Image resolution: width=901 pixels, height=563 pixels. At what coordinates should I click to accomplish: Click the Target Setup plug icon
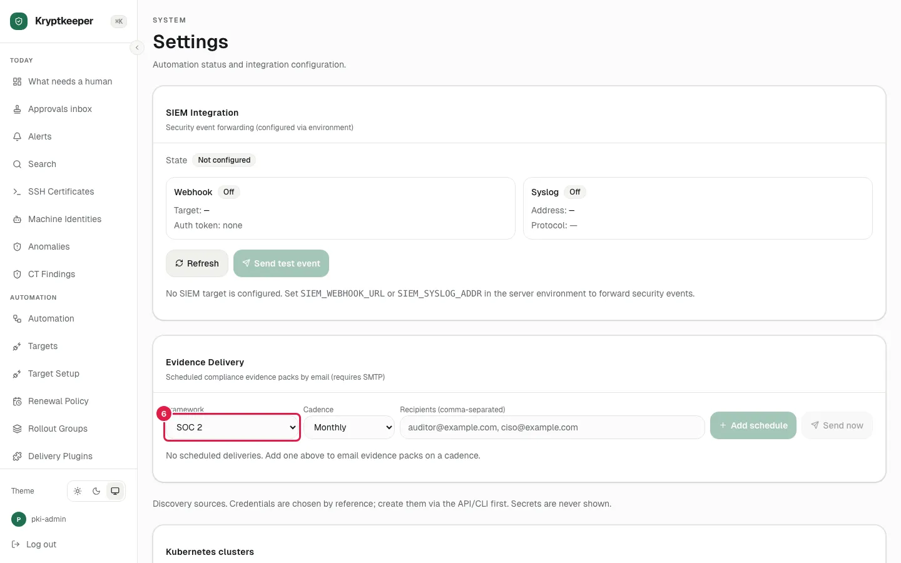click(x=17, y=374)
